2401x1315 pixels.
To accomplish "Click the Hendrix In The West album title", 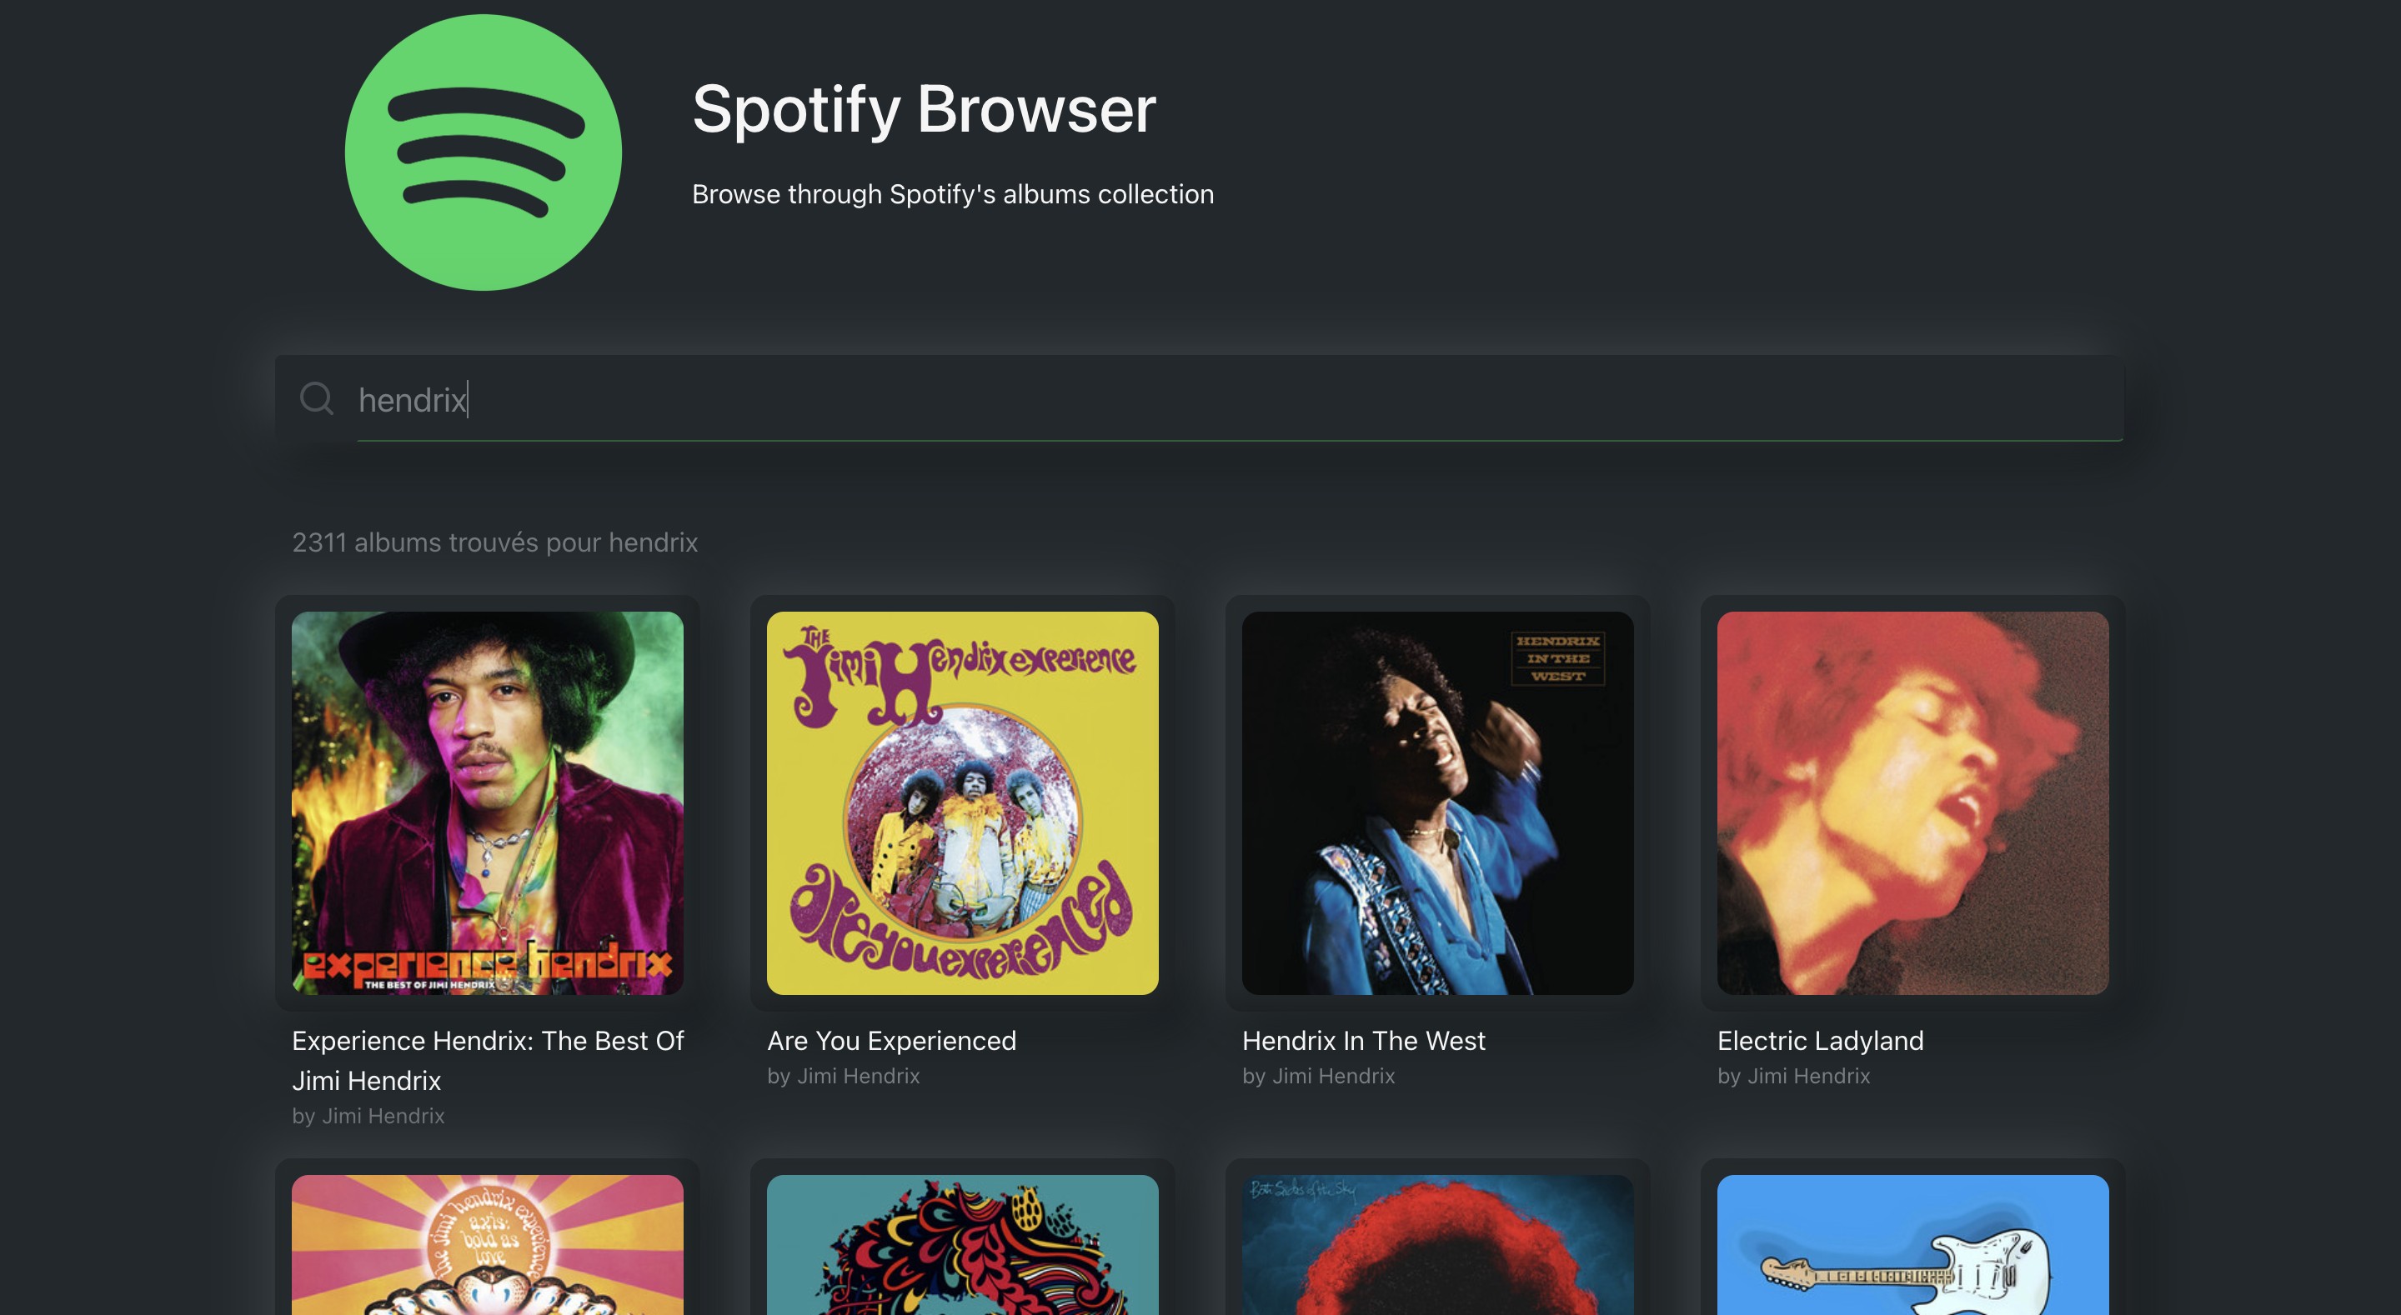I will (x=1364, y=1041).
